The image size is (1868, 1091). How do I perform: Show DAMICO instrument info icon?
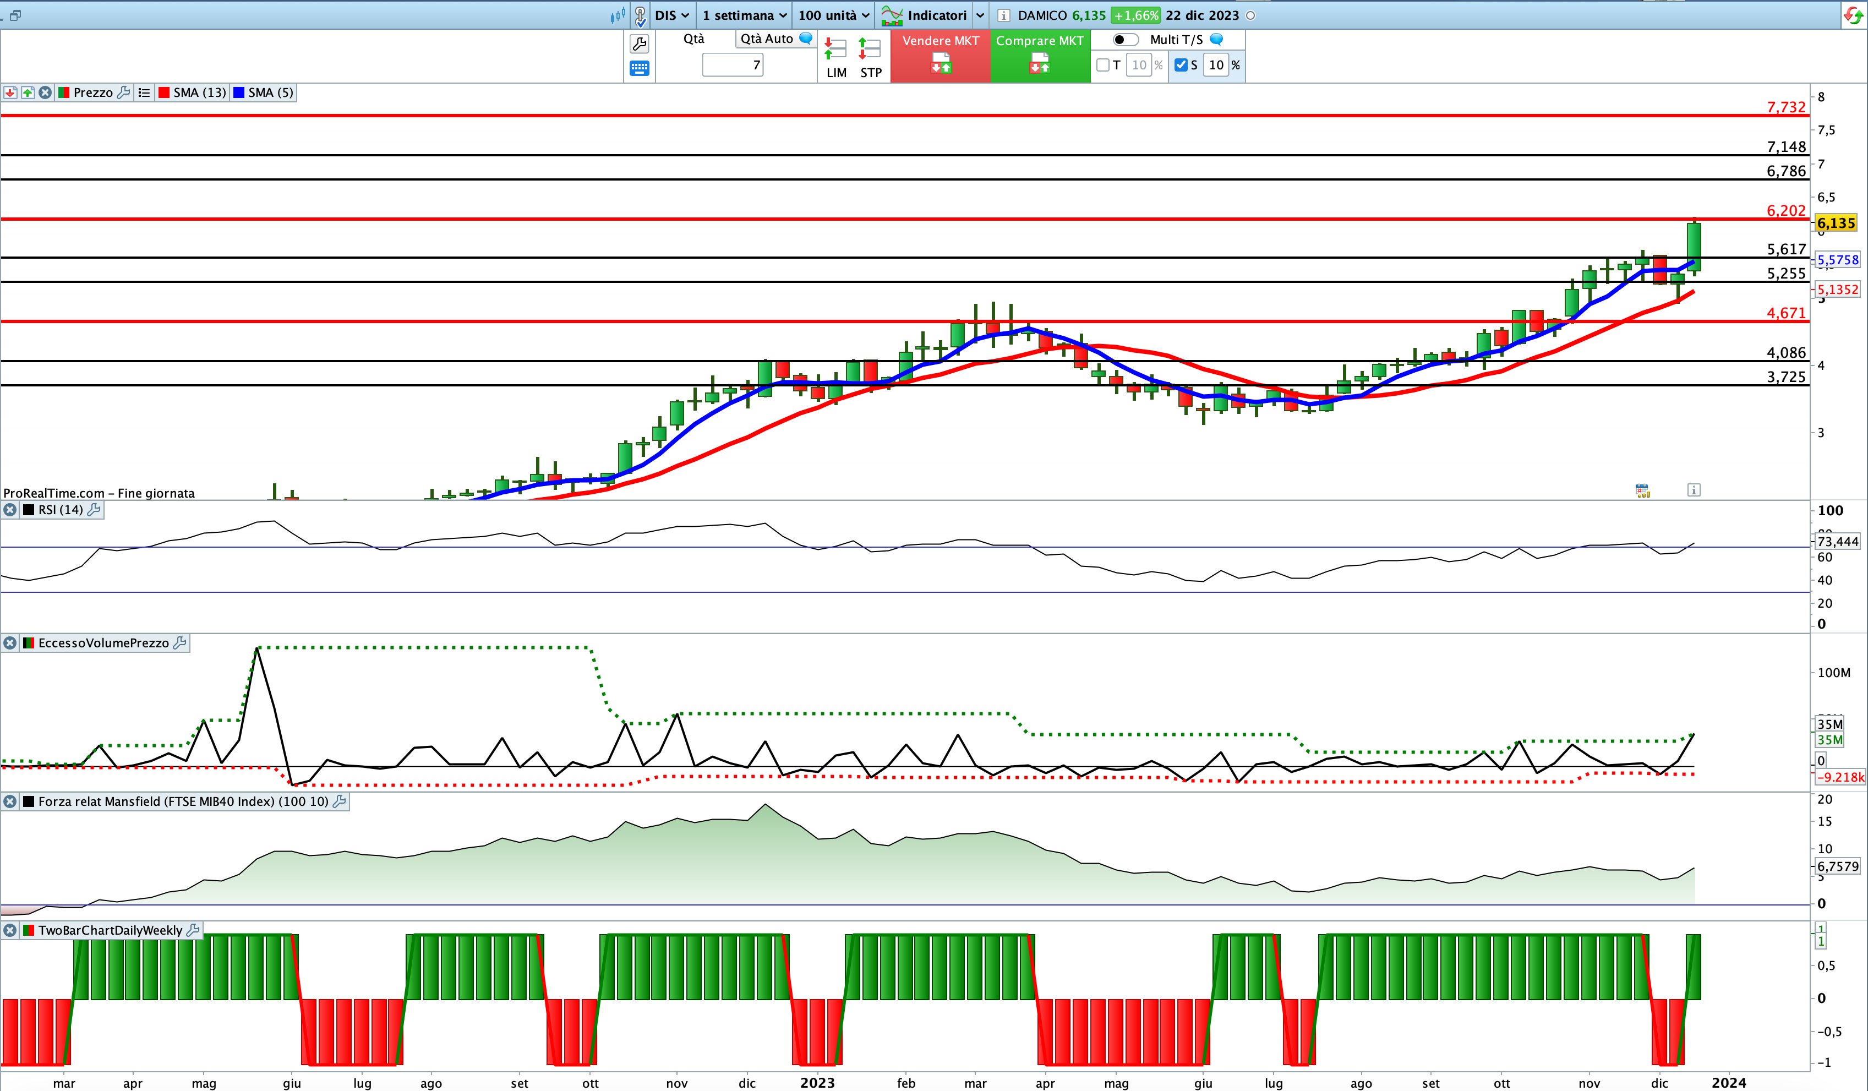tap(1003, 15)
